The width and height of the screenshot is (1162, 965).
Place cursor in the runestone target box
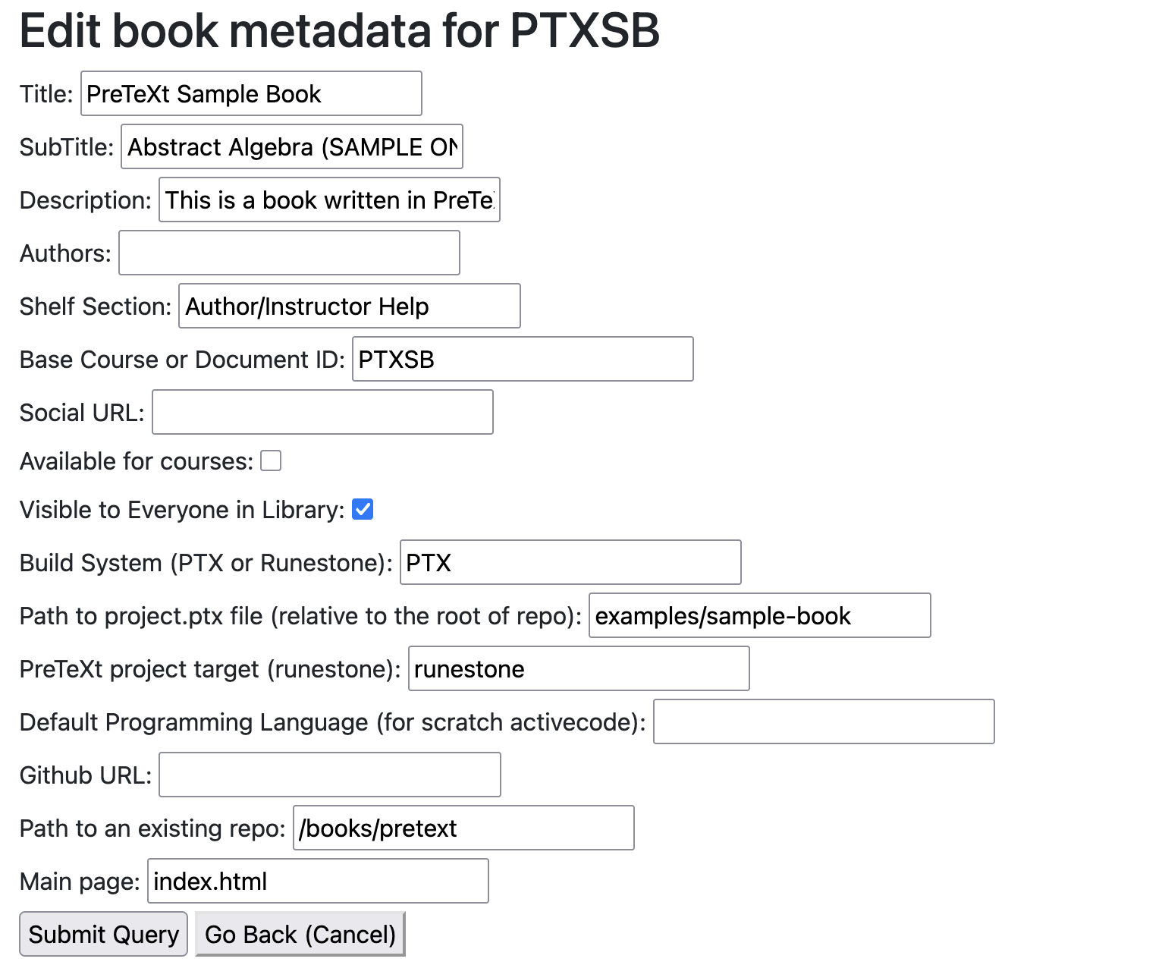tap(578, 668)
